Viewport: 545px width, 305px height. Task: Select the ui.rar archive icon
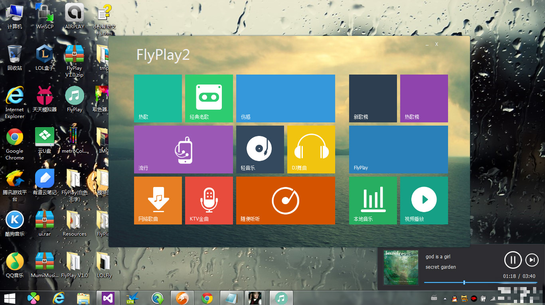coord(45,224)
